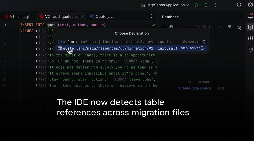Click the DDL button in the Database toolbar
The width and height of the screenshot is (254, 141).
click(212, 27)
